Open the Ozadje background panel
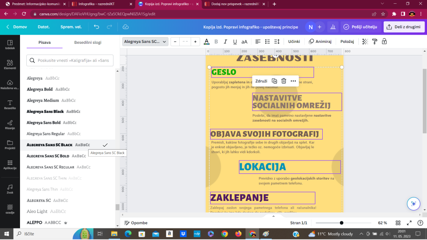 tap(10, 209)
